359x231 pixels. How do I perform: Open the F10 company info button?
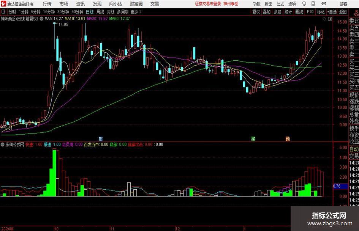pos(310,12)
